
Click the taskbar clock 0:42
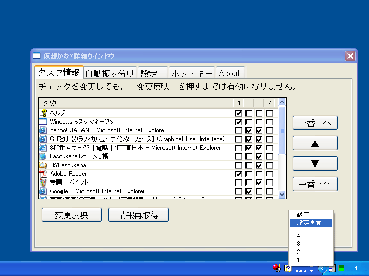click(355, 268)
